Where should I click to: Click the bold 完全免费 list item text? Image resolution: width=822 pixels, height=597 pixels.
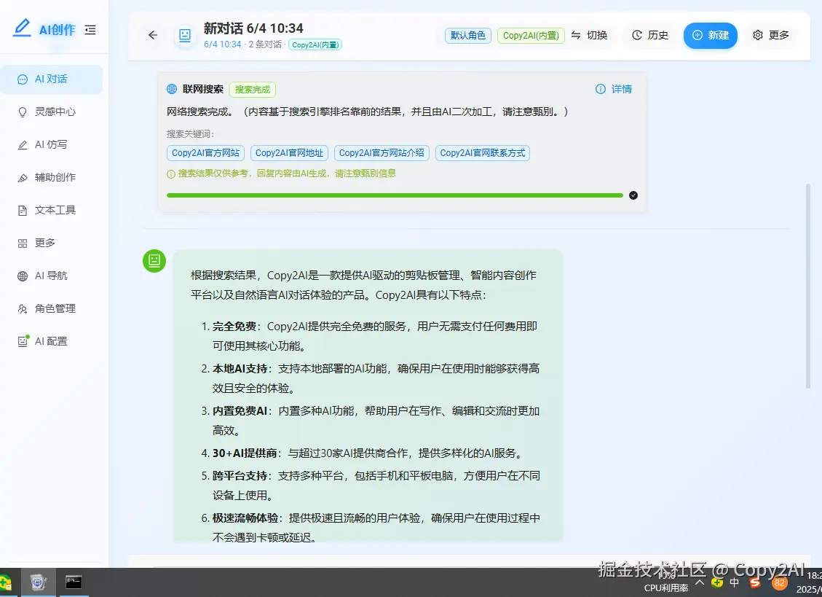[234, 327]
